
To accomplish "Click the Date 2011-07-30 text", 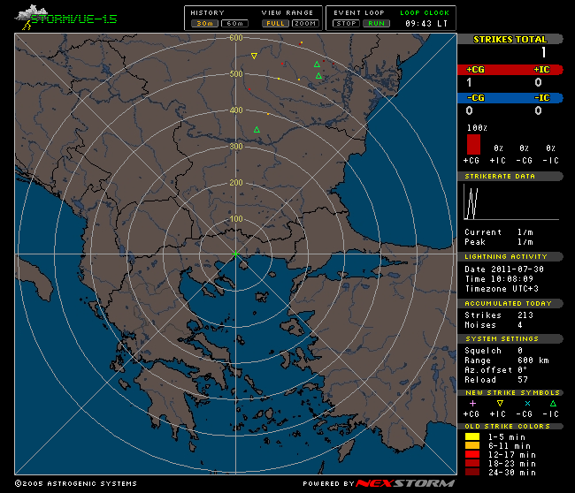I will click(504, 269).
